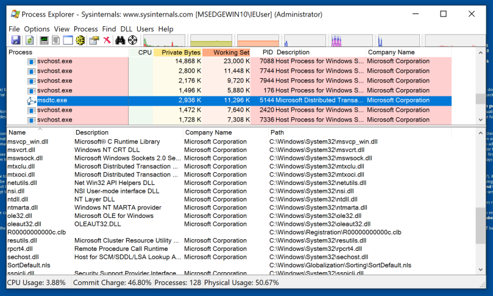
Task: Click the binoculars Find Handle icon
Action: coord(120,40)
